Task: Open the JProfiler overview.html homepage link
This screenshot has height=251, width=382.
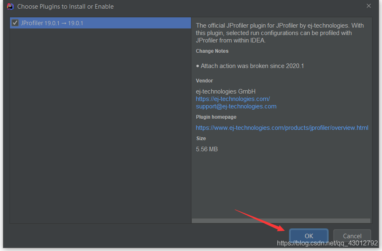Action: [282, 128]
